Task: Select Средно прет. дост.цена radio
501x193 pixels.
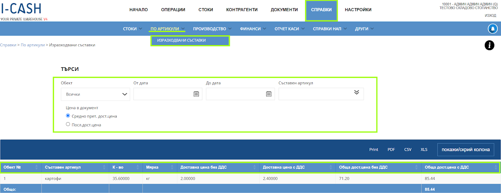Action: coord(68,116)
